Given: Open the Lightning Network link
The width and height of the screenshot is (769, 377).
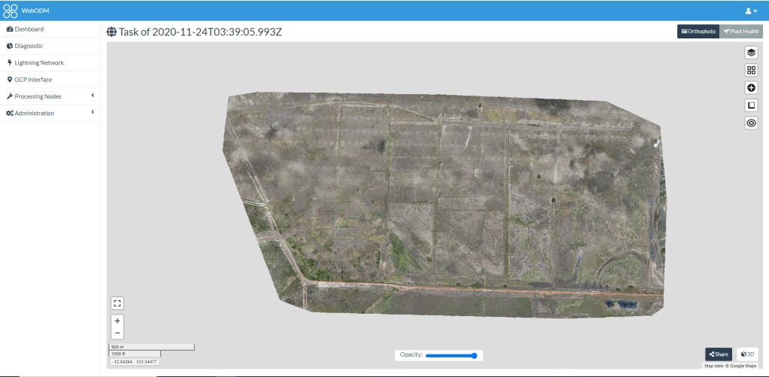Looking at the screenshot, I should [x=39, y=62].
